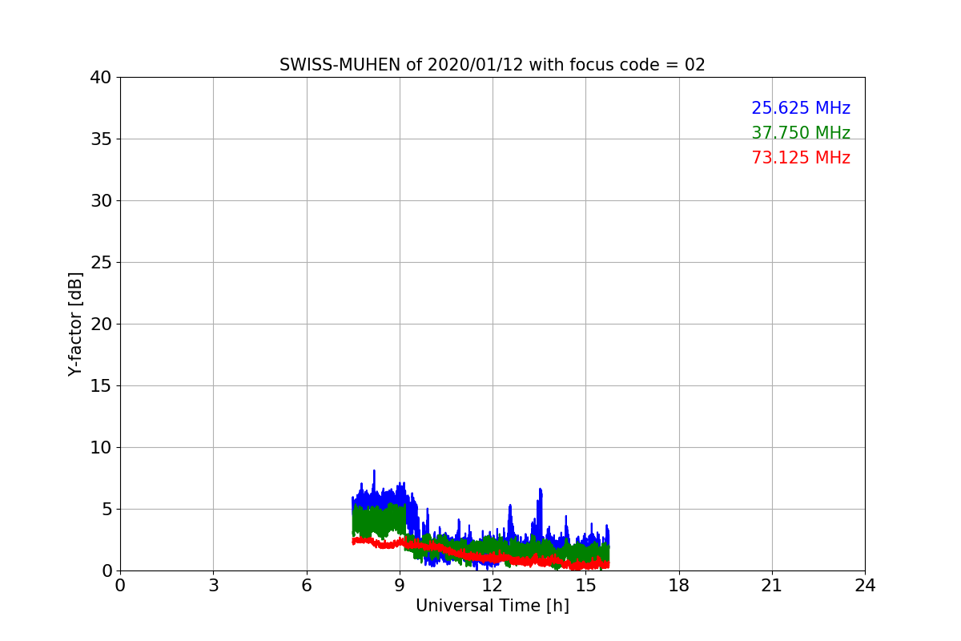961x641 pixels.
Task: Click the 40 tick on the Y axis
Action: 101,78
